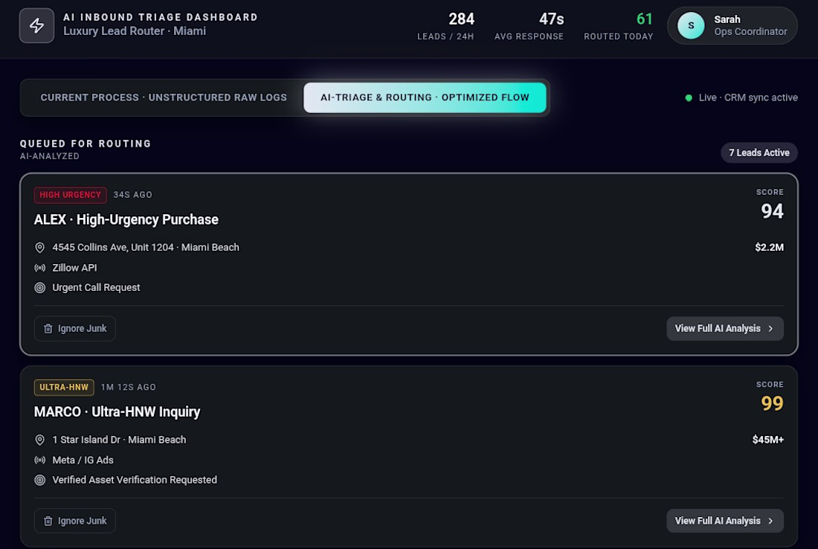The width and height of the screenshot is (818, 549).
Task: Open Sarah's round avatar icon
Action: [691, 25]
